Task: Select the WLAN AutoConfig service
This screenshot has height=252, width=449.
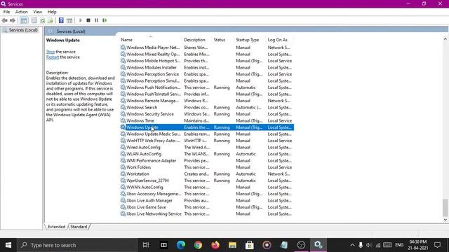Action: [207, 154]
